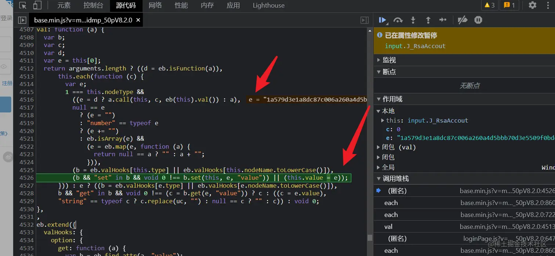Select the top (匿名) call frame
The image size is (555, 256).
pos(464,191)
